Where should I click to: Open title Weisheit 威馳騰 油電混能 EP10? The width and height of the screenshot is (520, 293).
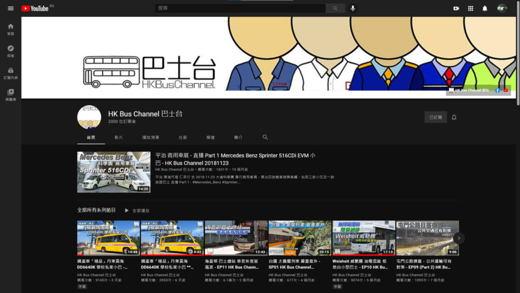[360, 264]
